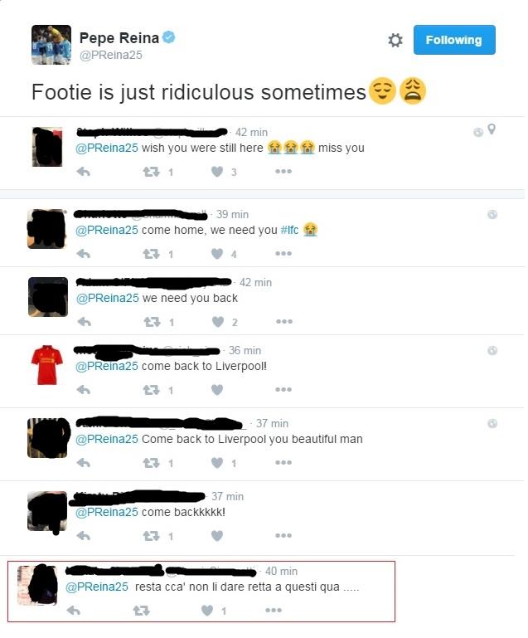This screenshot has height=638, width=528.
Task: Like the "come backkkkk!" tweet
Action: pos(217,536)
